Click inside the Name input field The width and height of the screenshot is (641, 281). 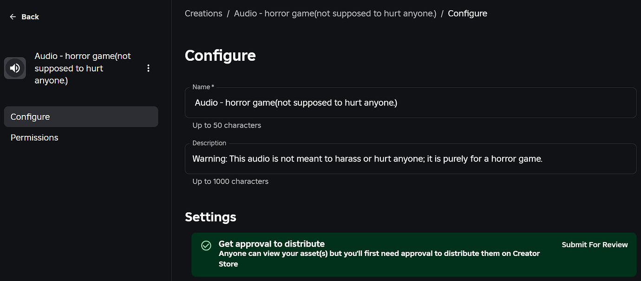[x=411, y=102]
